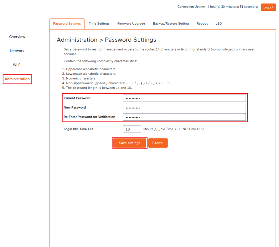Select the Overview sidebar item
279x247 pixels.
(17, 37)
